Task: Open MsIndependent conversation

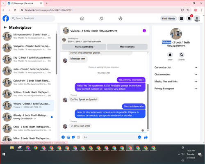Action: click(27, 36)
